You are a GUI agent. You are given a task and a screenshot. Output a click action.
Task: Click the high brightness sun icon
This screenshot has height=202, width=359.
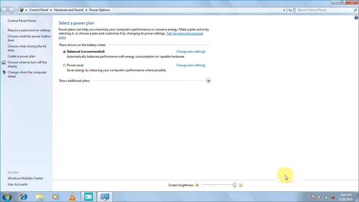[241, 185]
